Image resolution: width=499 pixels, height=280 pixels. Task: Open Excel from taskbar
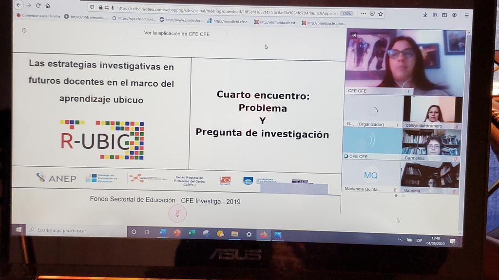point(192,233)
